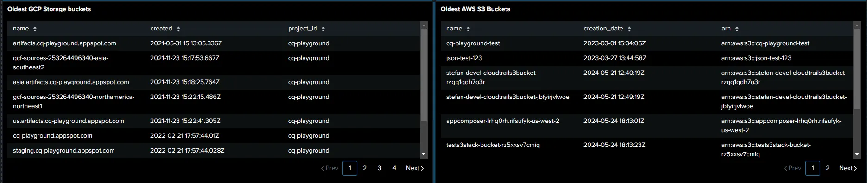Select cq-playground-test AWS bucket name

point(473,43)
